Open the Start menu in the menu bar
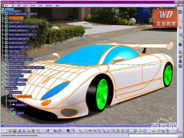 [x=6, y=6]
